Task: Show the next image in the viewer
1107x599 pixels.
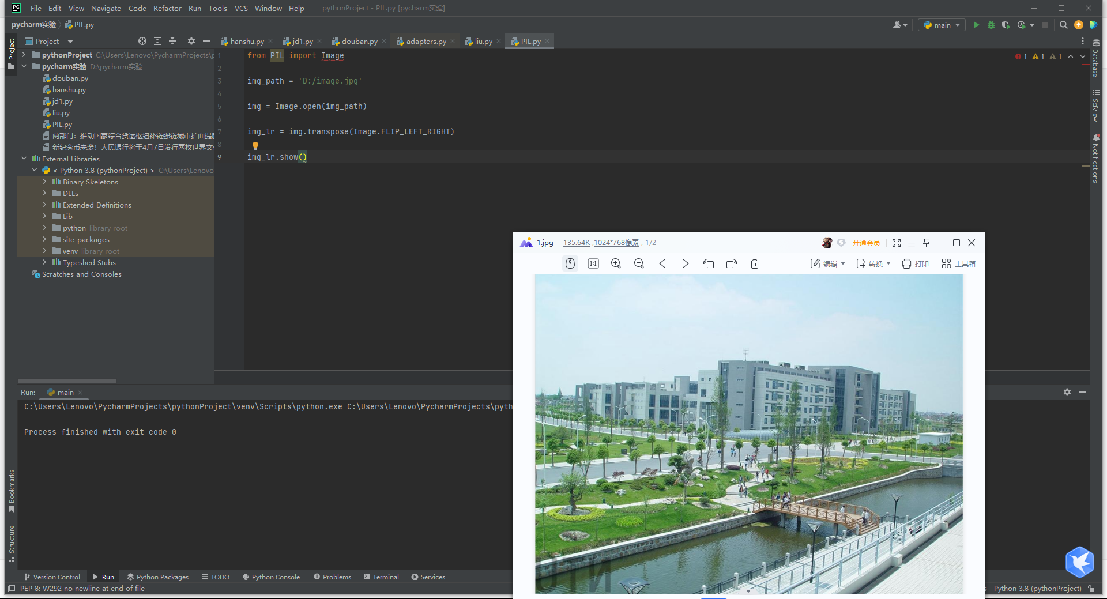Action: pos(685,263)
